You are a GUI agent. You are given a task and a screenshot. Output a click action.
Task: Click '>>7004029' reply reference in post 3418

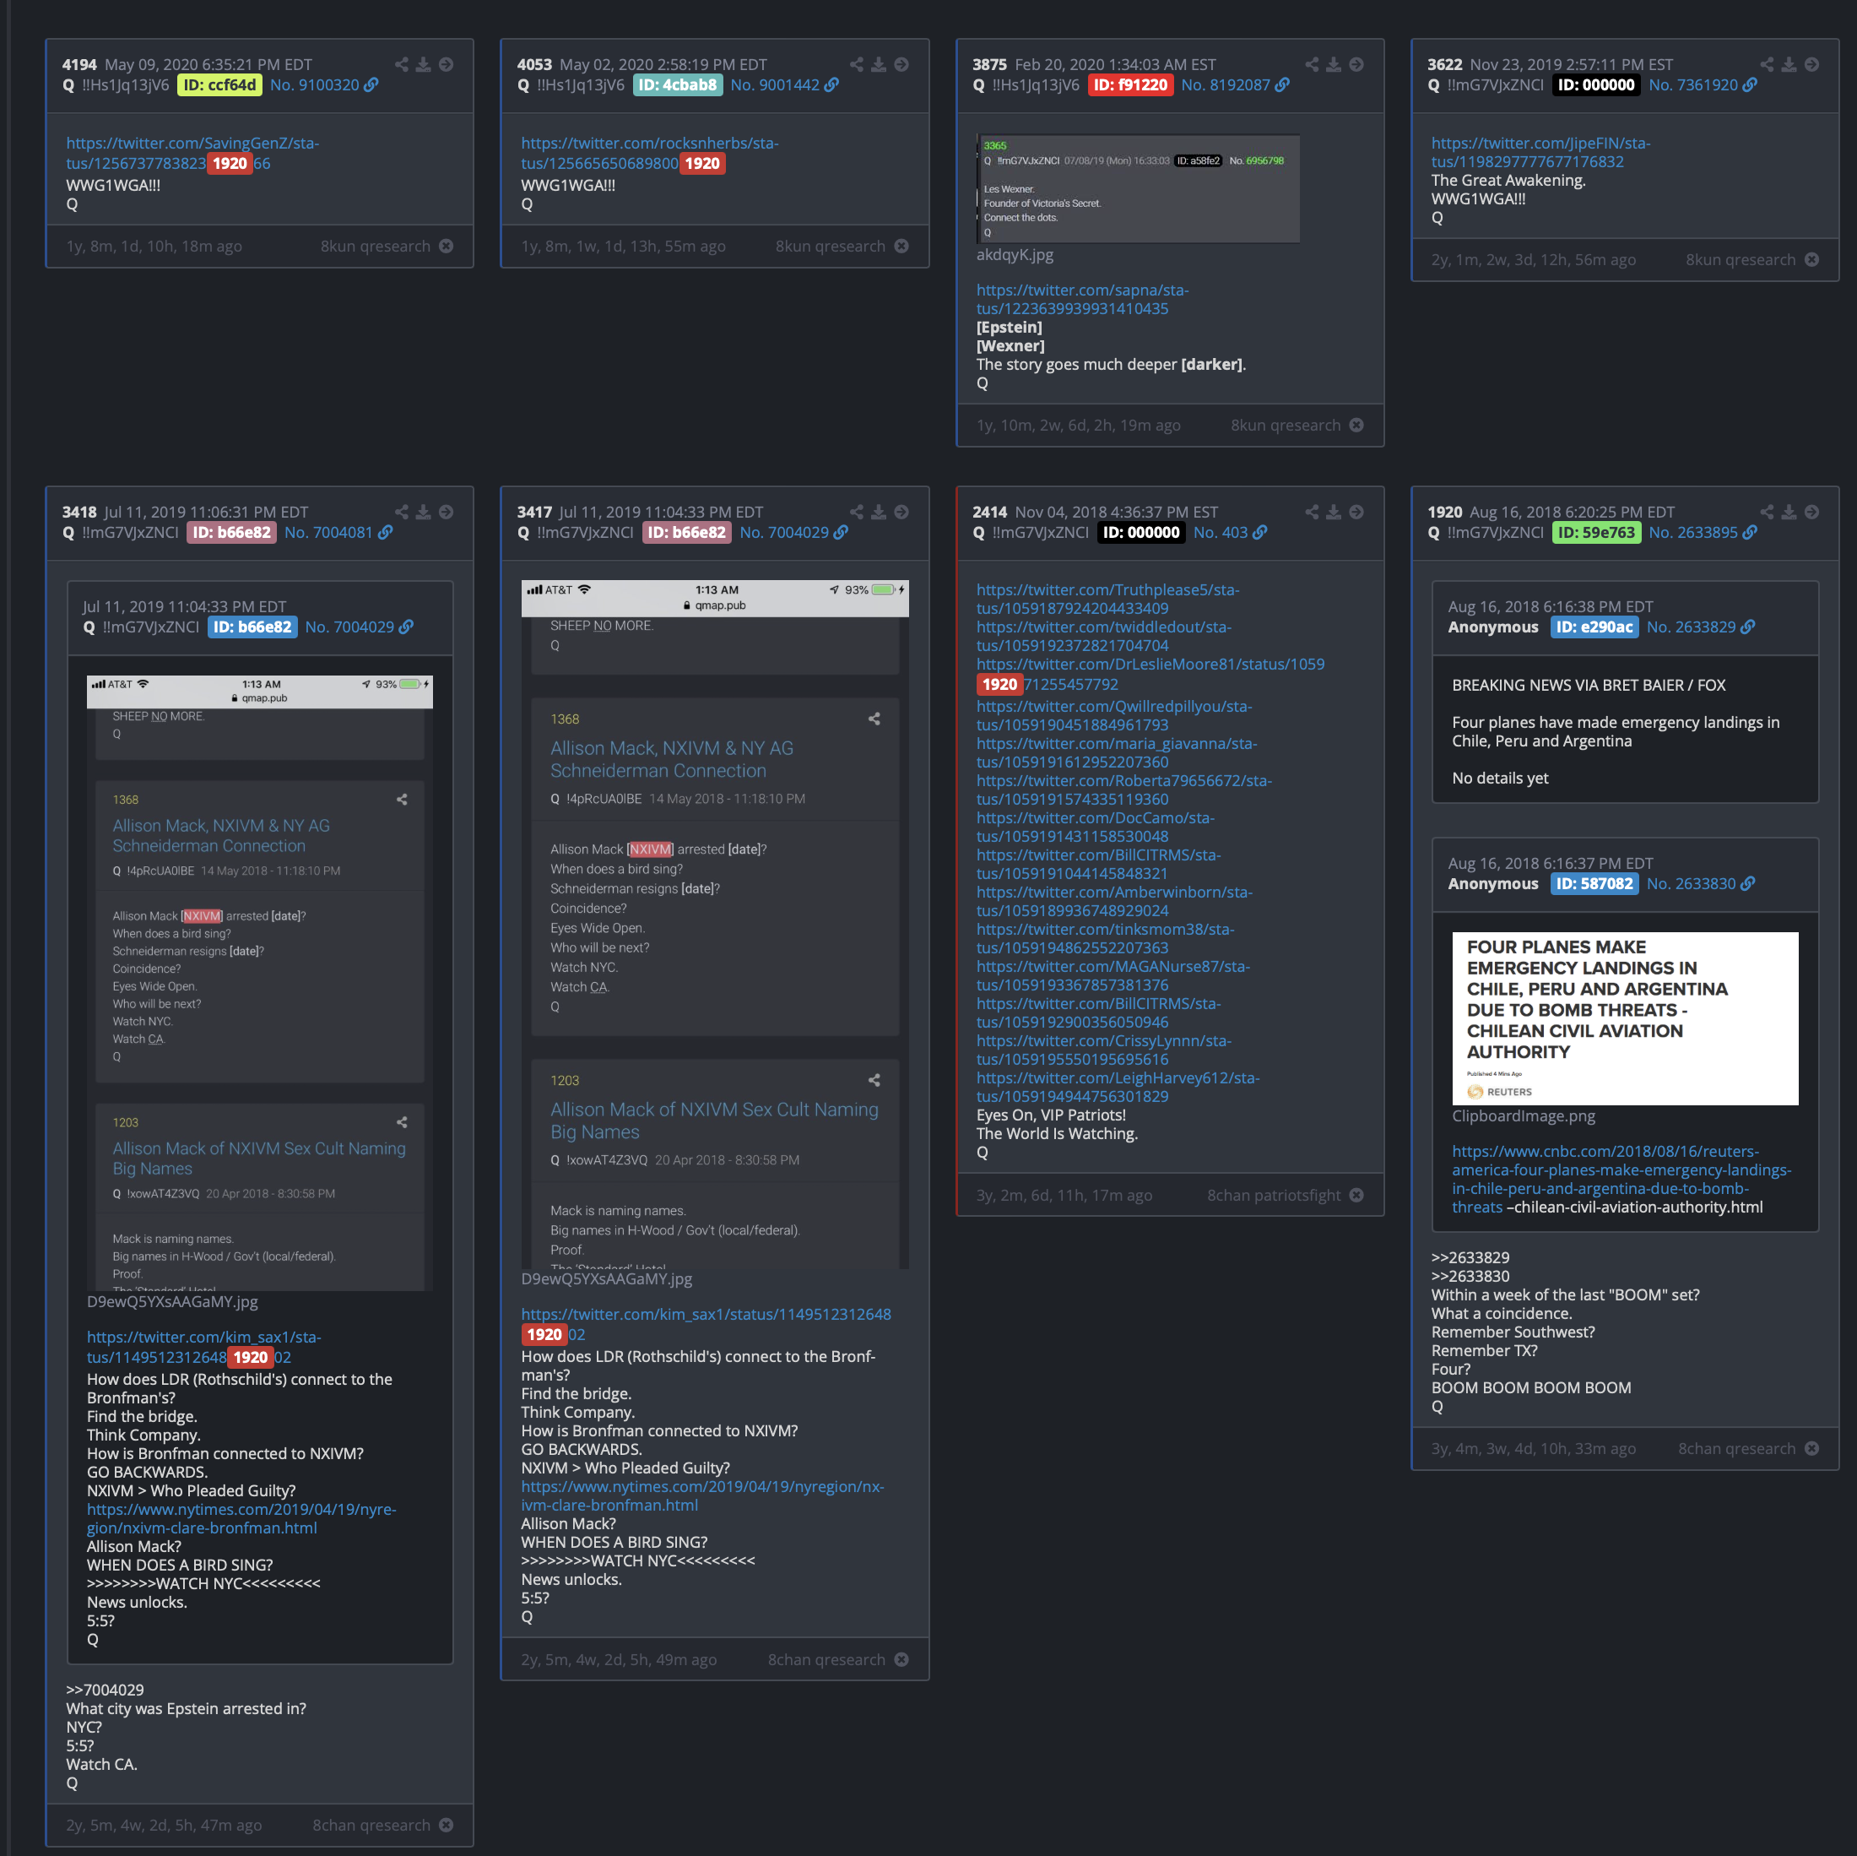[x=105, y=1690]
